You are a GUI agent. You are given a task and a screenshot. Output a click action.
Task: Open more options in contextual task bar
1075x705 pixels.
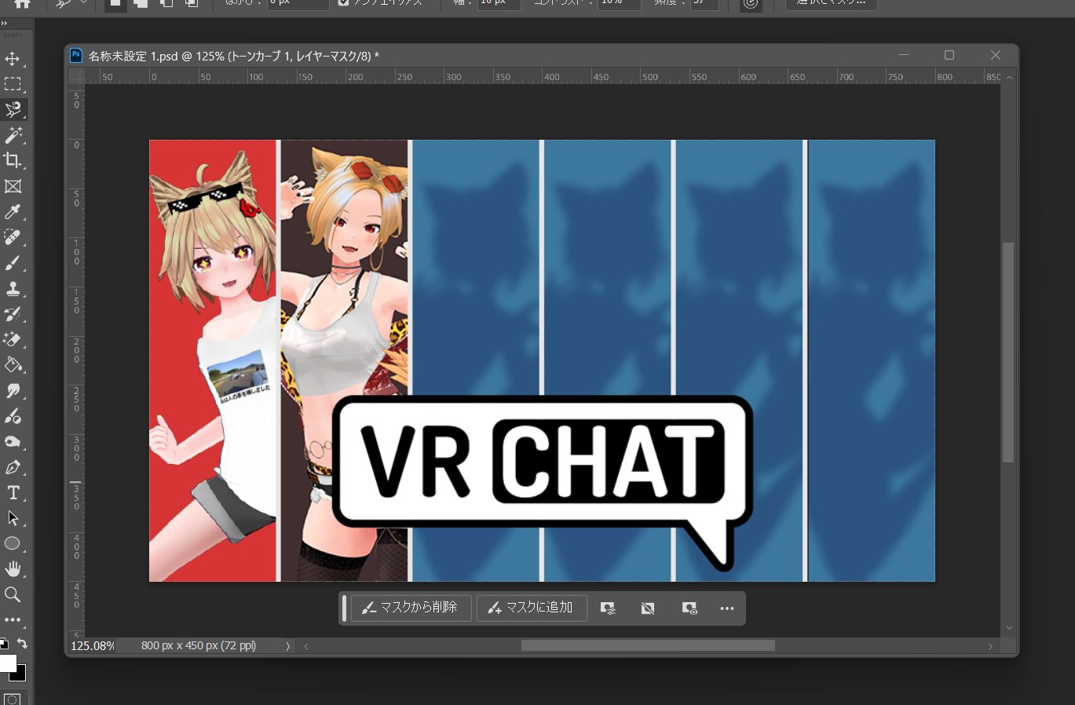[727, 608]
